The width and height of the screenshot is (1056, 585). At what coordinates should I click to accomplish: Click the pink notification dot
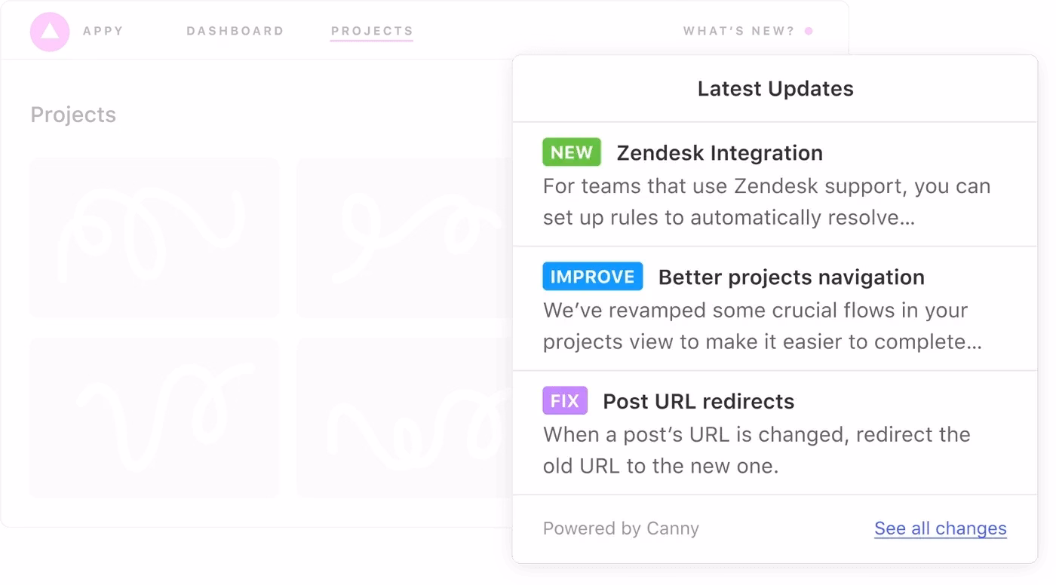(x=809, y=32)
